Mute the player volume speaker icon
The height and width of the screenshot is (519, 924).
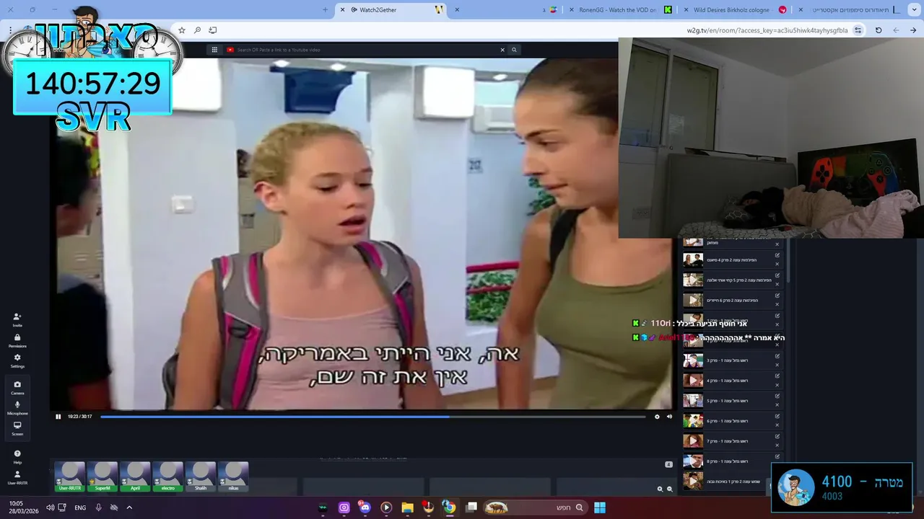tap(669, 417)
